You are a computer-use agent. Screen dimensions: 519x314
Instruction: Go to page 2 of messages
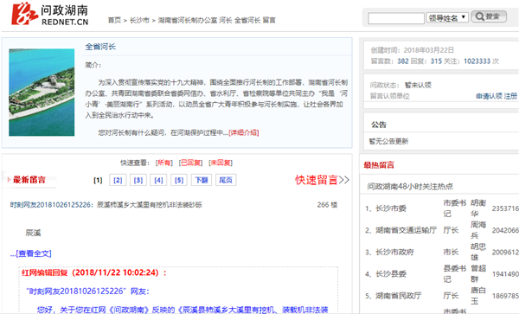pyautogui.click(x=118, y=180)
